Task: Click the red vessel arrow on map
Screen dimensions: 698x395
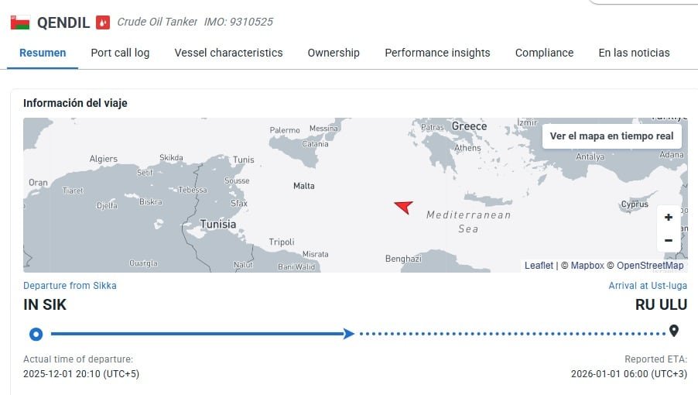Action: pyautogui.click(x=403, y=206)
